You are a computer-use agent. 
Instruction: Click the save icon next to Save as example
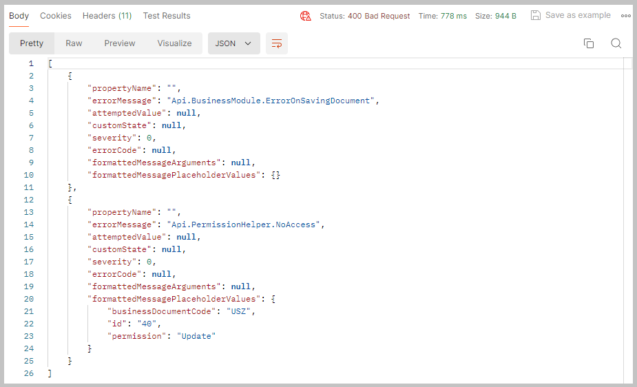[536, 15]
